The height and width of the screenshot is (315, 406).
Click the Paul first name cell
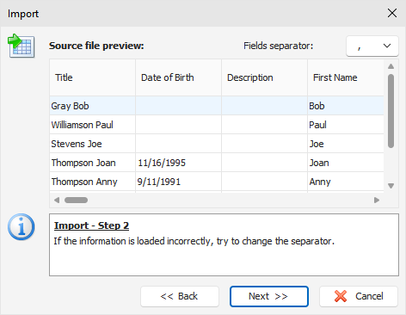(x=346, y=125)
